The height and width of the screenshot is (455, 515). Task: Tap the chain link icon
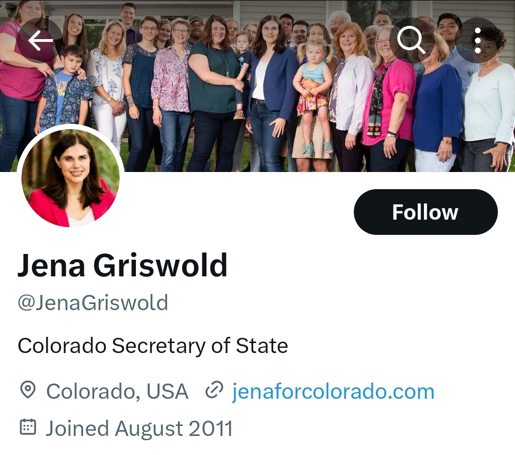click(214, 390)
